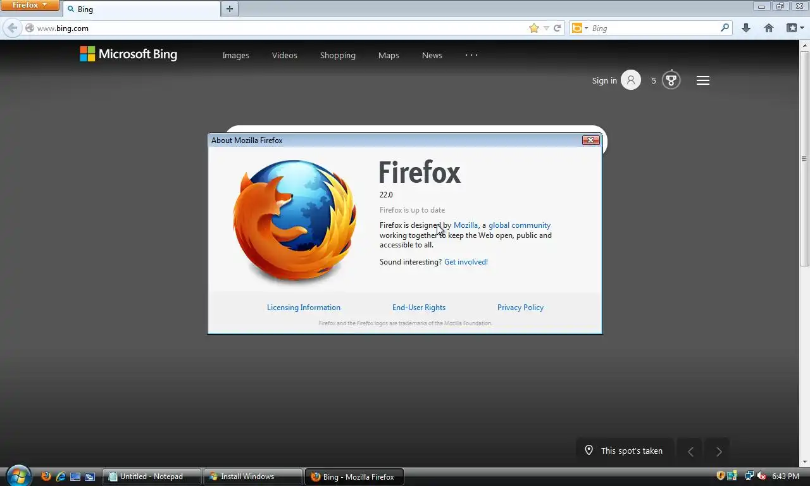Launch Internet Explorer from Quick Launch
The width and height of the screenshot is (810, 486).
(61, 477)
